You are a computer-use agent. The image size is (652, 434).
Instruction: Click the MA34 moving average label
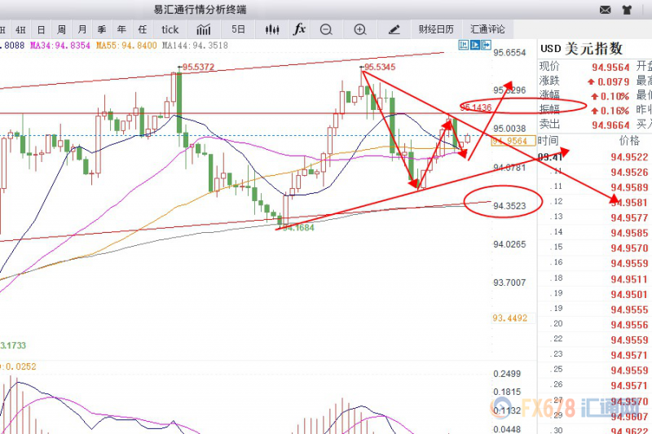(x=60, y=46)
